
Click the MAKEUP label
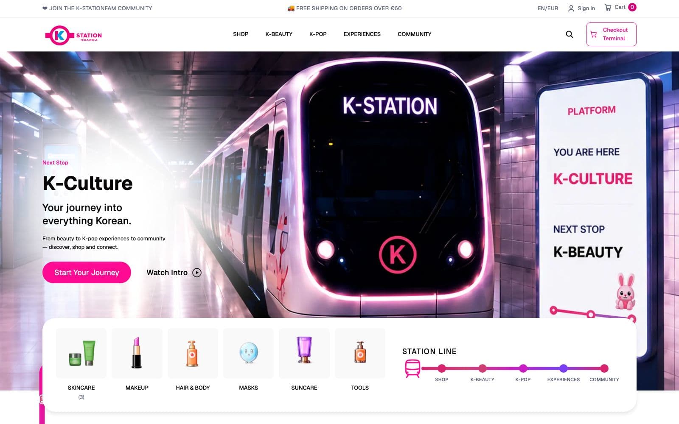[x=137, y=388]
